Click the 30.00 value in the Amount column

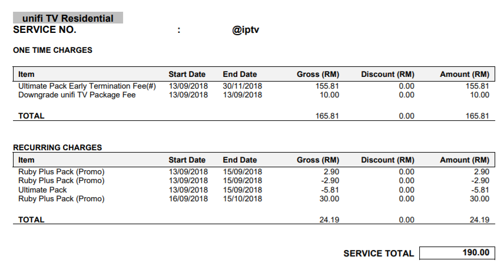pyautogui.click(x=479, y=198)
